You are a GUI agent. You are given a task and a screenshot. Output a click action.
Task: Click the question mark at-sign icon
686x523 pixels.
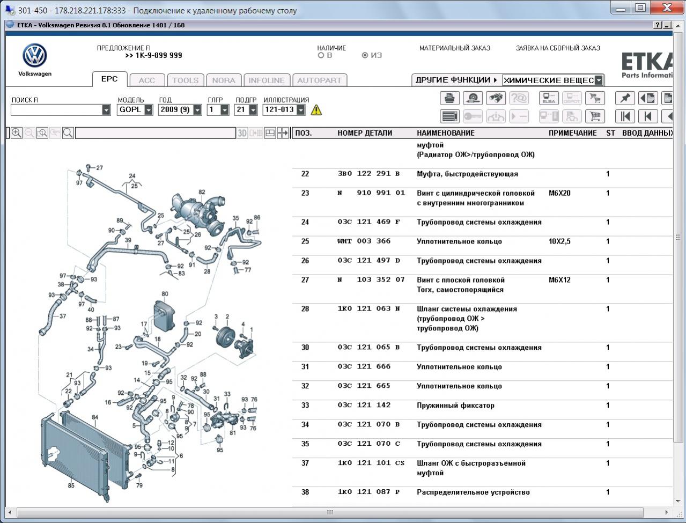pyautogui.click(x=519, y=98)
